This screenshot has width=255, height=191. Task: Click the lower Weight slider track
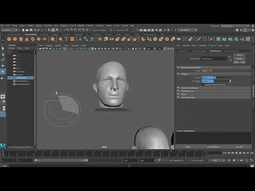223,81
